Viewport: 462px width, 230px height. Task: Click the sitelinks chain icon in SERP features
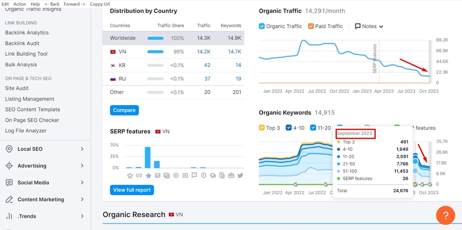point(139,176)
